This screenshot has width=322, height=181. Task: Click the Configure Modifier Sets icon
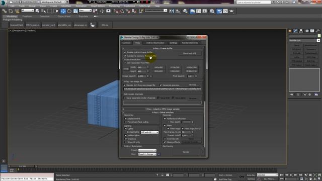pos(316,95)
